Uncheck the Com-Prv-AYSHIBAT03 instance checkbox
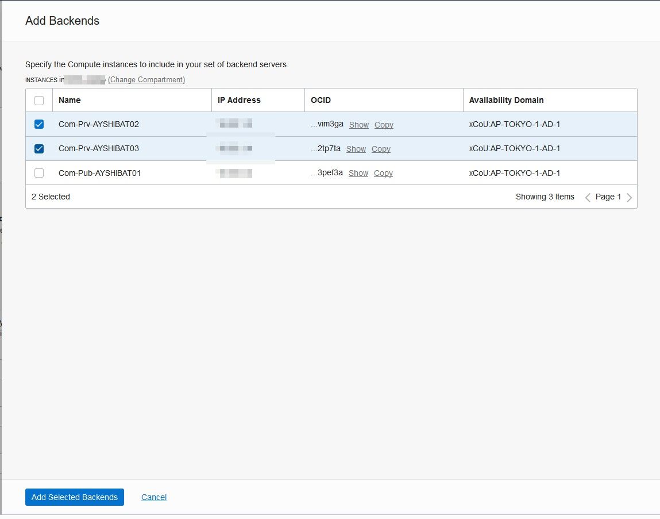 [39, 149]
